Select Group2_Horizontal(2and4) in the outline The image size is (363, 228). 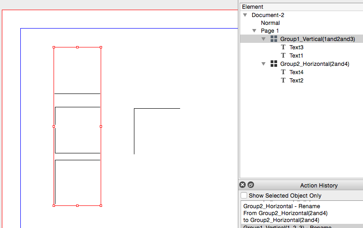315,64
